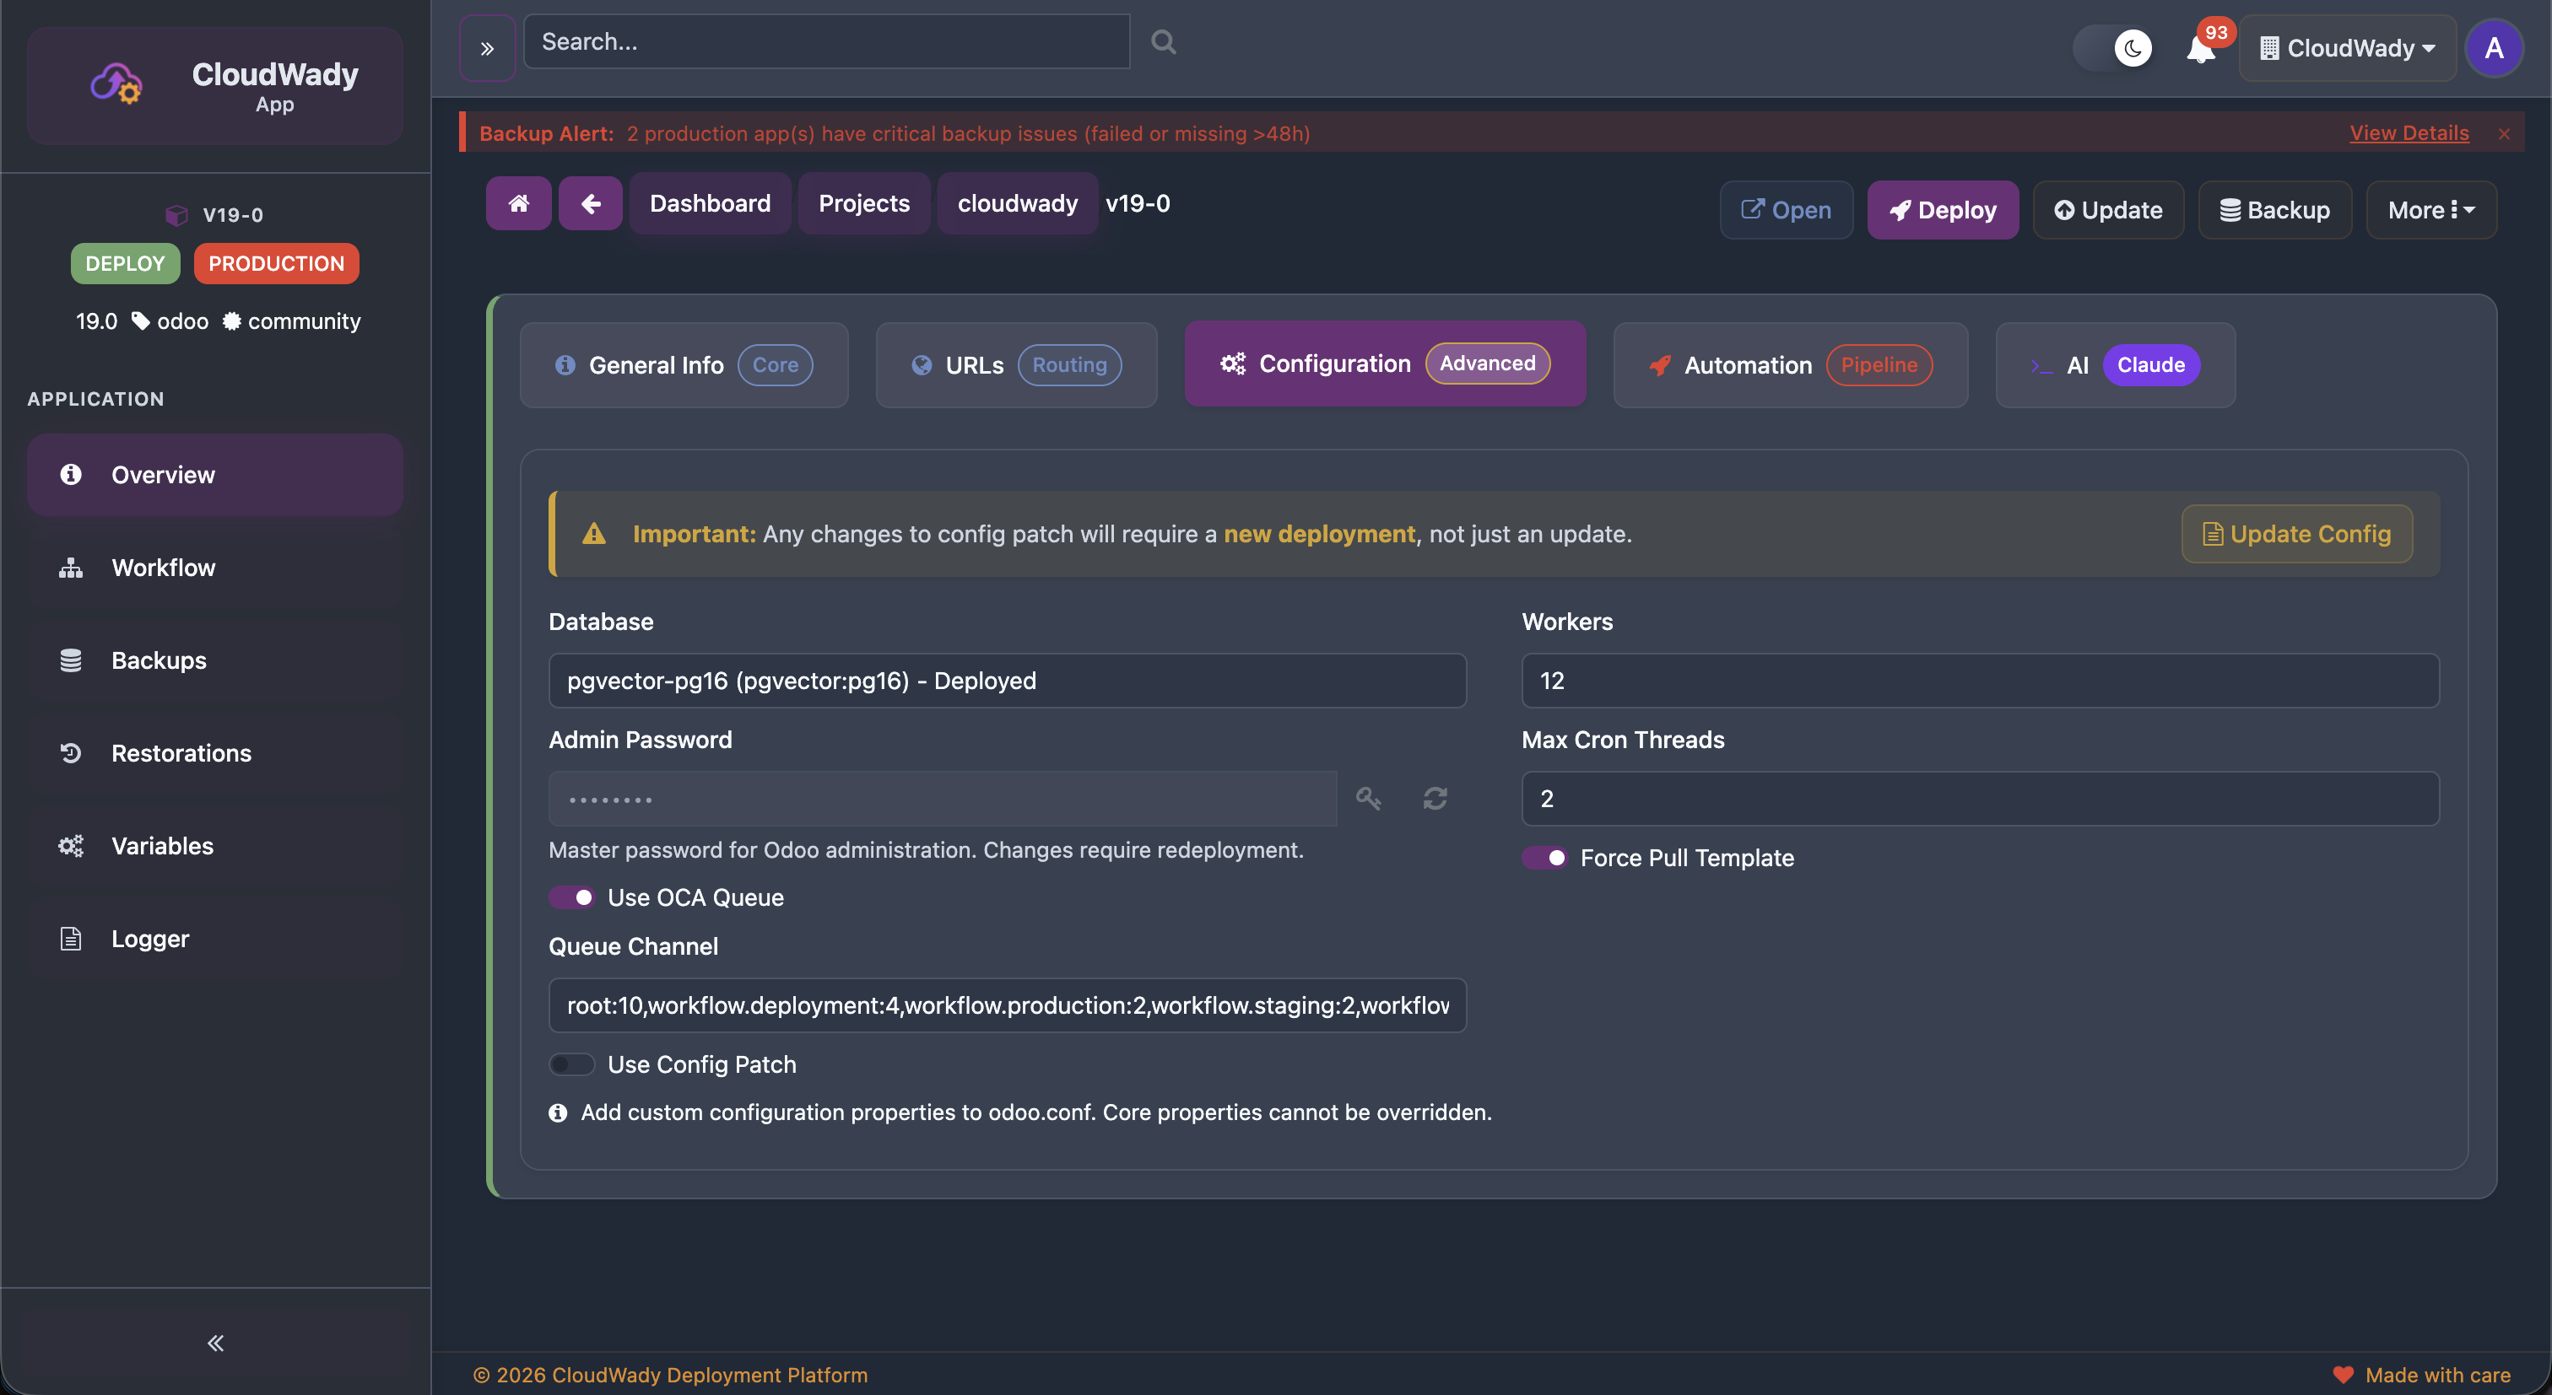This screenshot has height=1395, width=2552.
Task: Open the Automation Pipeline tab
Action: click(1790, 364)
